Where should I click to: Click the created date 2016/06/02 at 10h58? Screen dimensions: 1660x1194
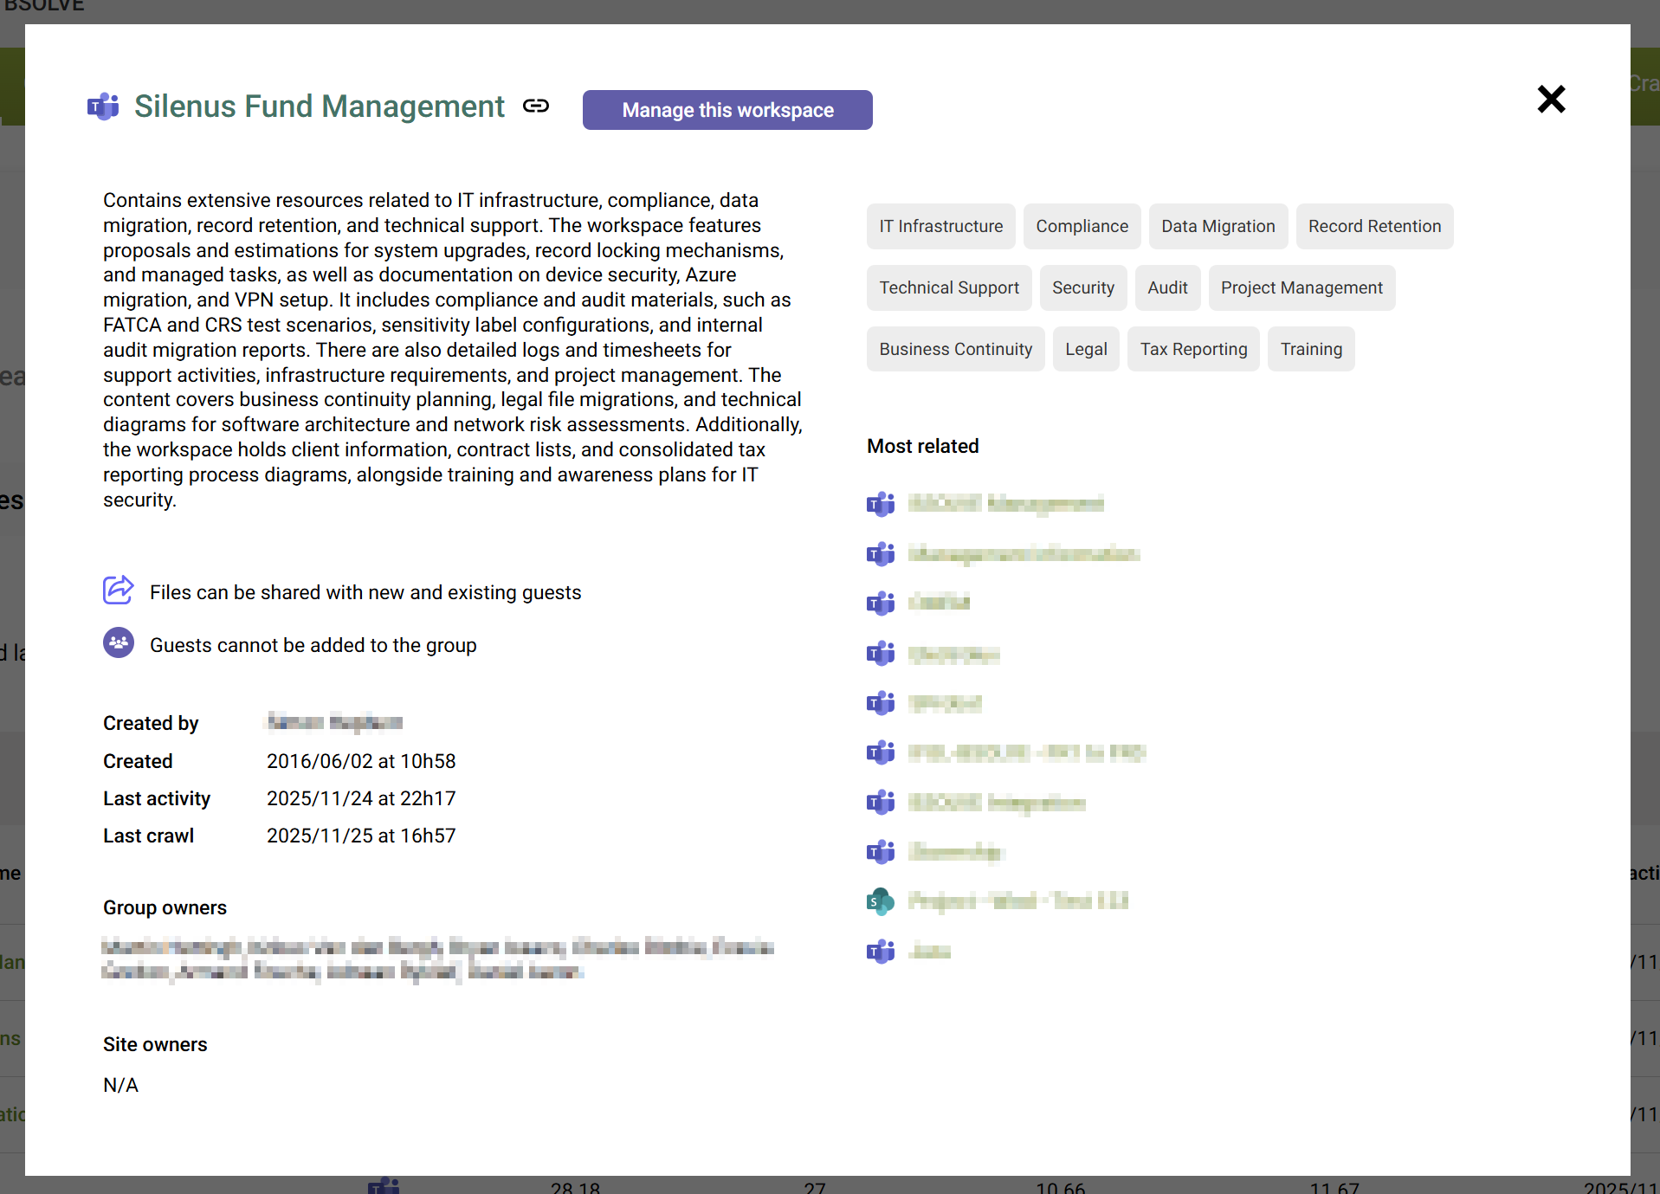point(361,761)
